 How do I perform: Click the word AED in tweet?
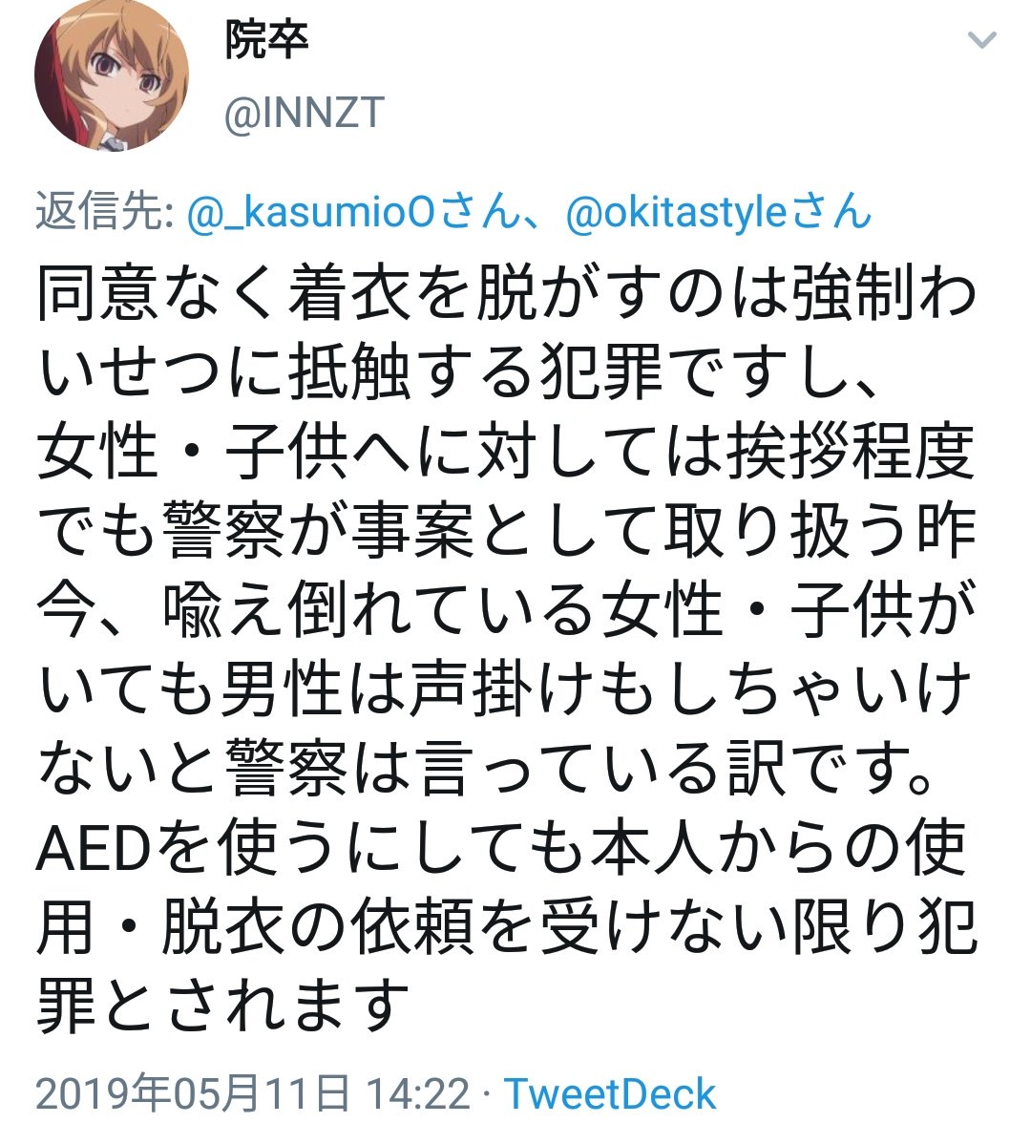95,850
